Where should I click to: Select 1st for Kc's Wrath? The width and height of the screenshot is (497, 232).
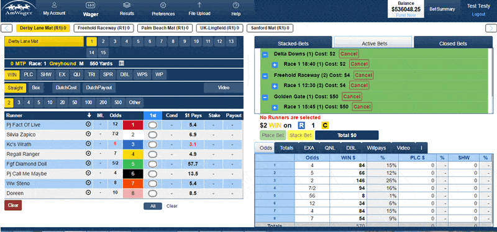point(152,145)
